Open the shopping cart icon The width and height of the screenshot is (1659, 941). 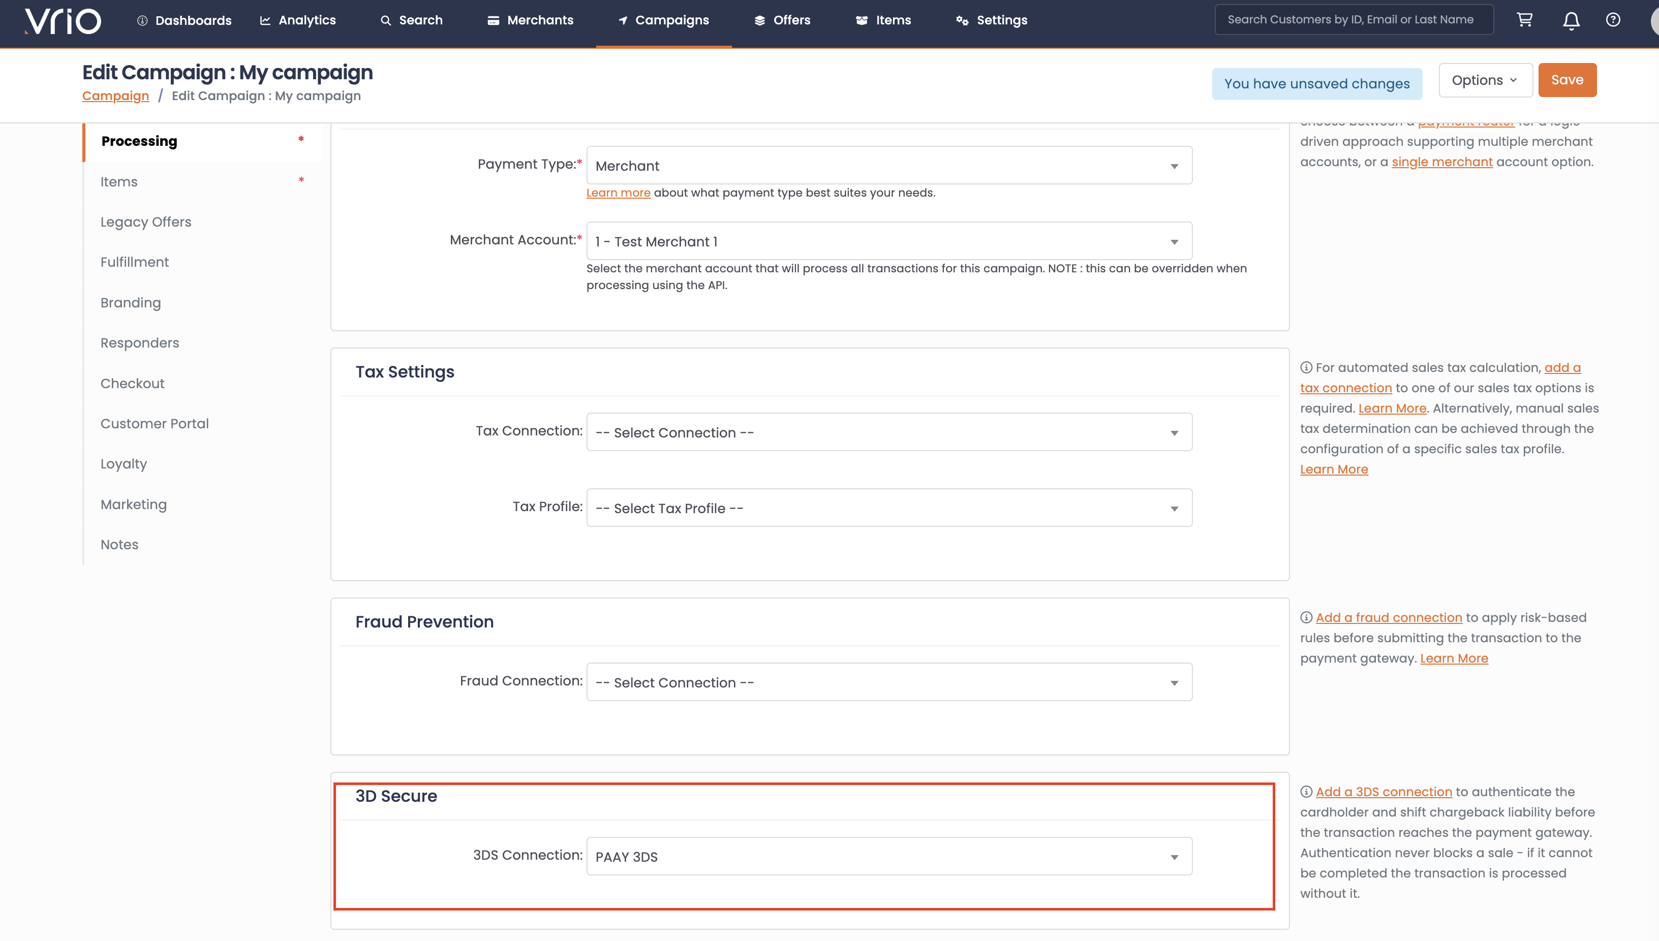pyautogui.click(x=1524, y=20)
